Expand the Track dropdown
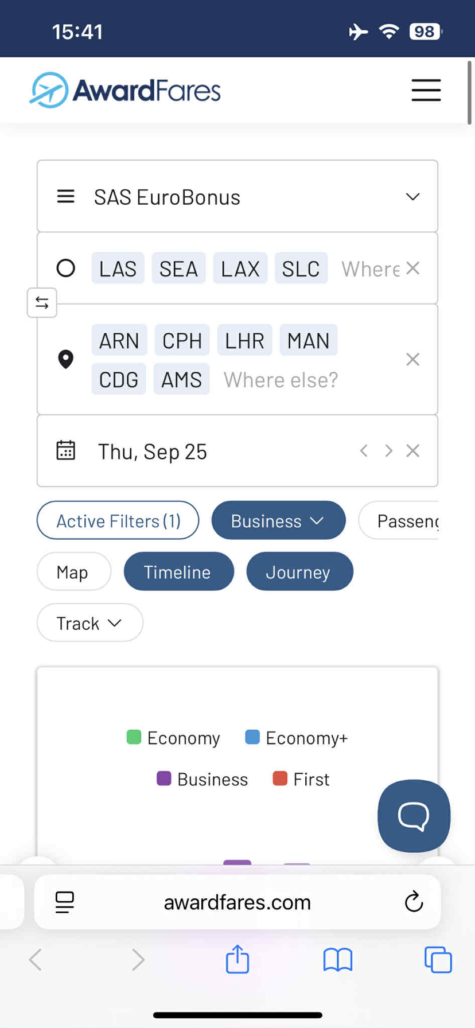This screenshot has width=475, height=1028. 89,622
